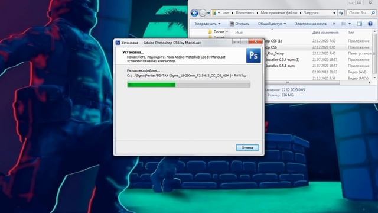378x213 pixels.
Task: Select file row dated 22.12.2020 0:05
Action: [318, 47]
